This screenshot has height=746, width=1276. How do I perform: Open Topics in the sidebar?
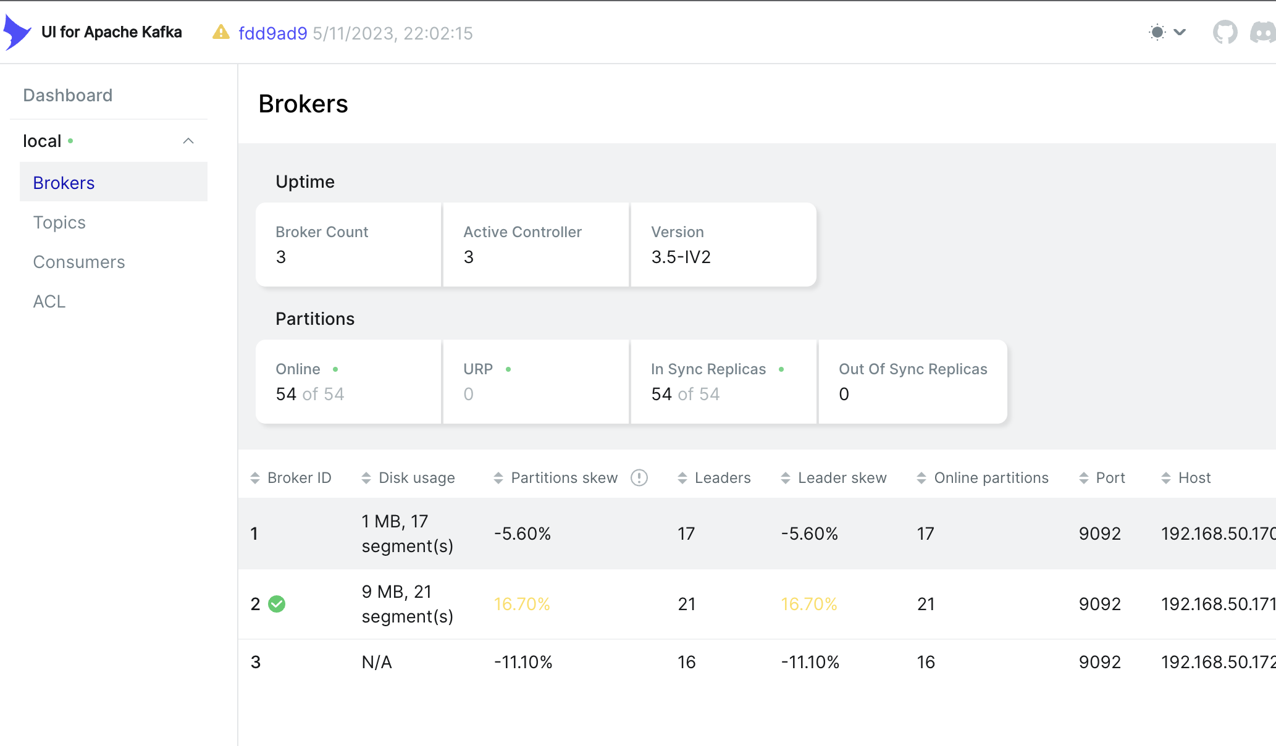(59, 222)
